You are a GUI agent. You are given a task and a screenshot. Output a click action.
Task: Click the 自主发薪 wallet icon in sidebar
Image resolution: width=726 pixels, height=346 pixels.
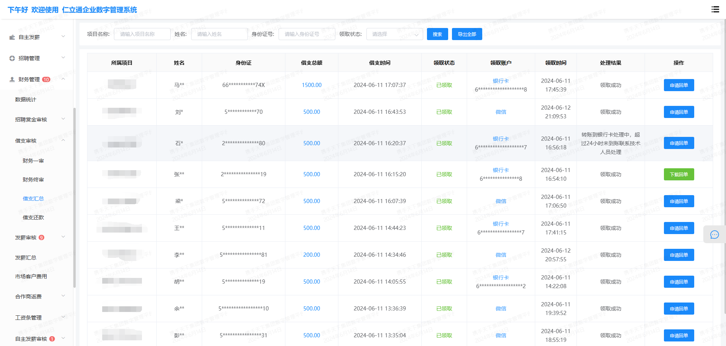(x=12, y=37)
